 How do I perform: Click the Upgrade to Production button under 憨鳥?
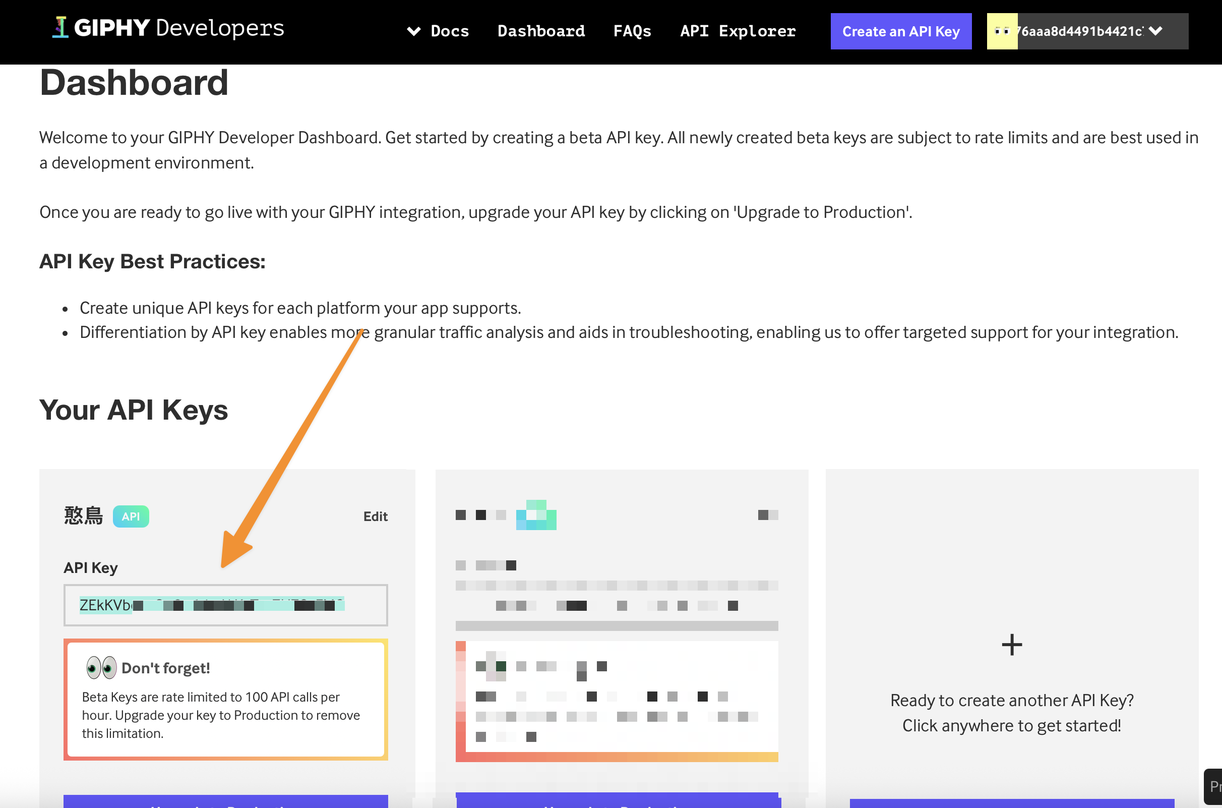225,801
